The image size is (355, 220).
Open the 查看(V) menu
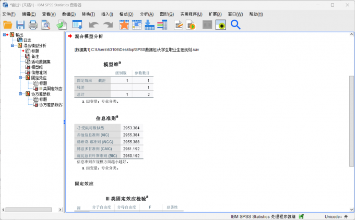(49, 14)
